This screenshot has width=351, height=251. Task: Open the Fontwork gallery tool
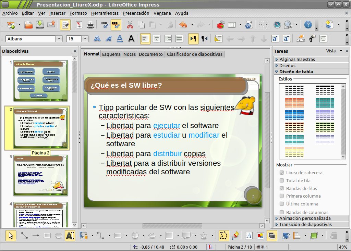point(250,236)
